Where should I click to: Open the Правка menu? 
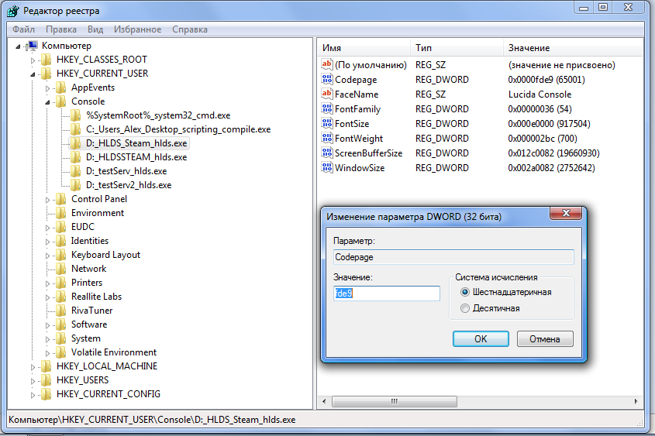[61, 29]
